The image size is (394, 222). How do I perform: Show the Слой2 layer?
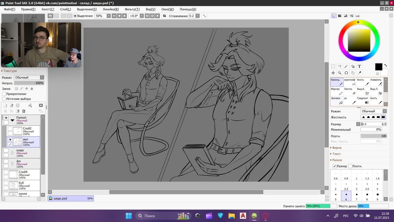click(10, 129)
